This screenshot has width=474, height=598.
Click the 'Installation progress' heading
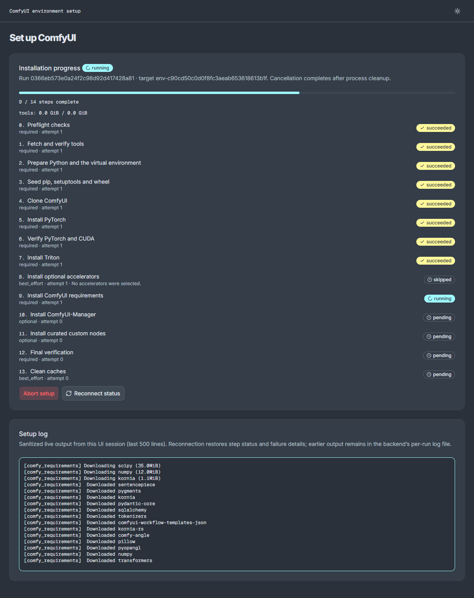[x=49, y=68]
